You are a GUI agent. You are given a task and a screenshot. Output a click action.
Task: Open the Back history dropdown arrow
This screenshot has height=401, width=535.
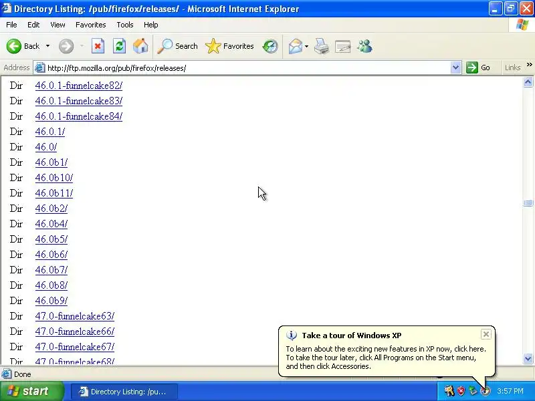click(47, 46)
